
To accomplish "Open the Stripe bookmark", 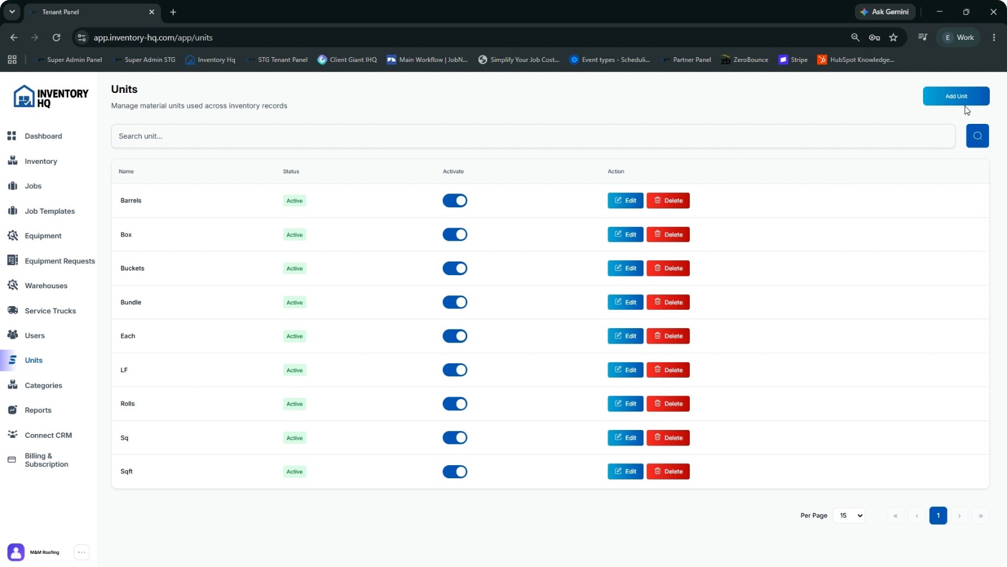I will [x=793, y=60].
